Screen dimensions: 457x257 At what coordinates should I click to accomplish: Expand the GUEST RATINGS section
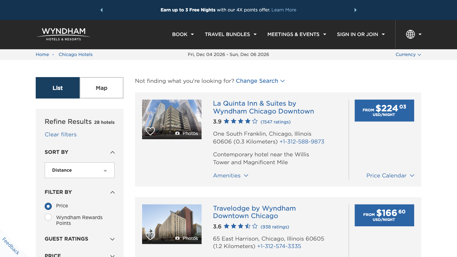click(x=112, y=239)
